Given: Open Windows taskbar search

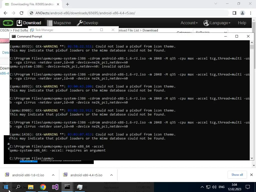Looking at the screenshot, I should (x=18, y=187).
